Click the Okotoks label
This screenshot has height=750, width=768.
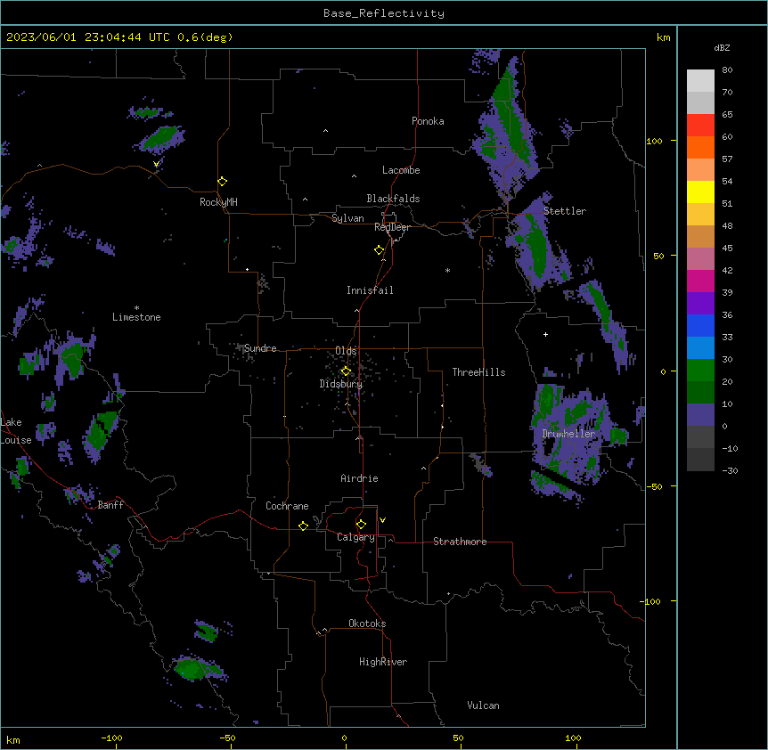pos(367,624)
